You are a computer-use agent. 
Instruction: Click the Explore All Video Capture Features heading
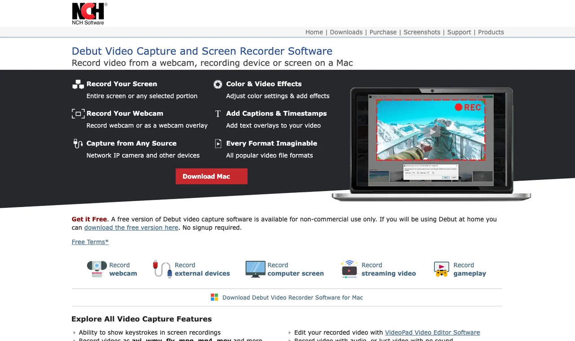click(142, 319)
